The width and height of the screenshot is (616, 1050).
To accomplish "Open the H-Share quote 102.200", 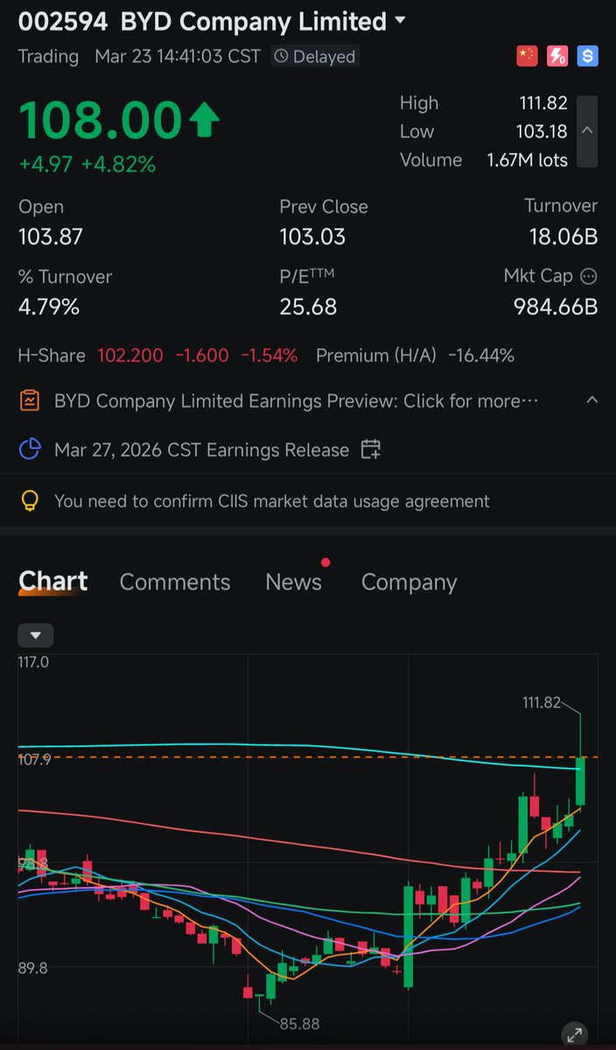I will click(x=130, y=355).
